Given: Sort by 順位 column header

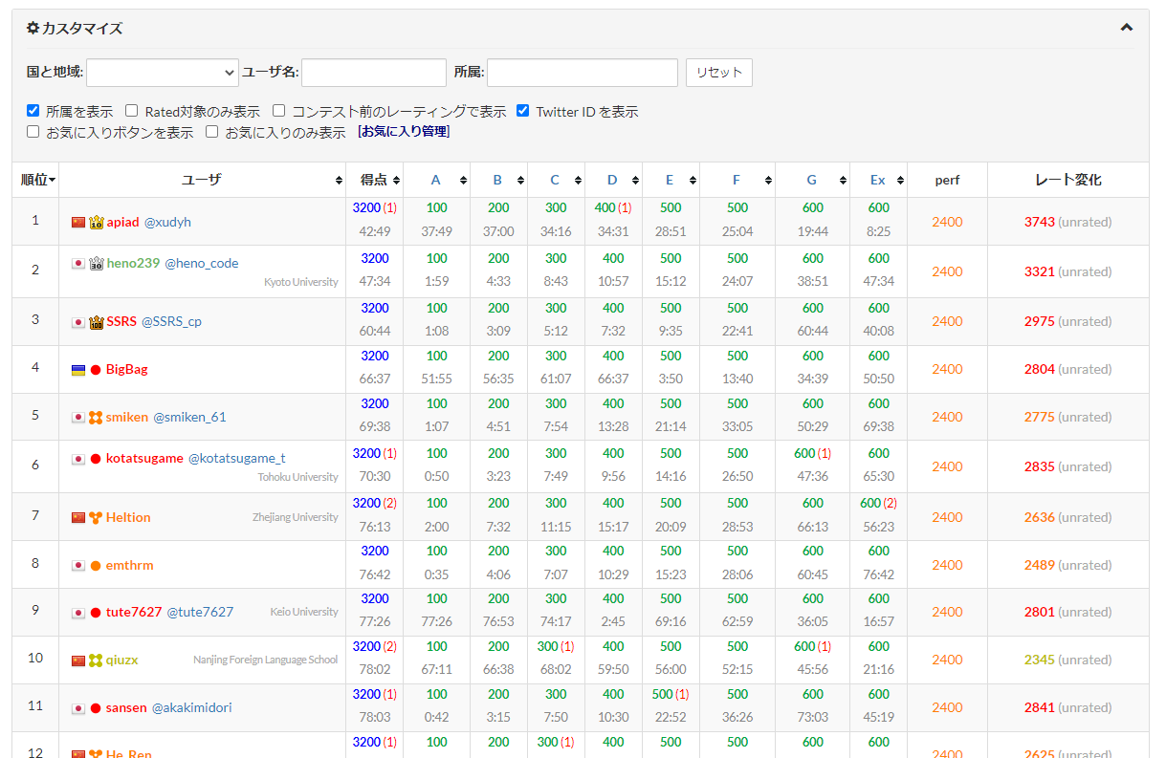Looking at the screenshot, I should pos(35,180).
